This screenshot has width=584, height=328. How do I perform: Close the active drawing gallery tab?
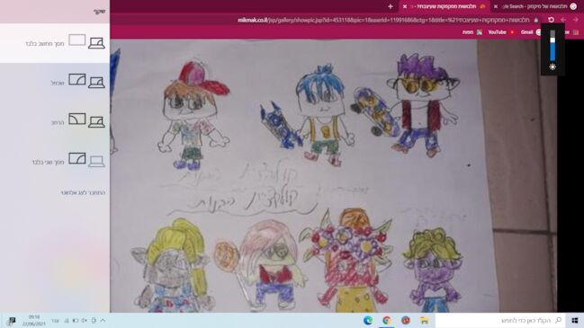[405, 6]
